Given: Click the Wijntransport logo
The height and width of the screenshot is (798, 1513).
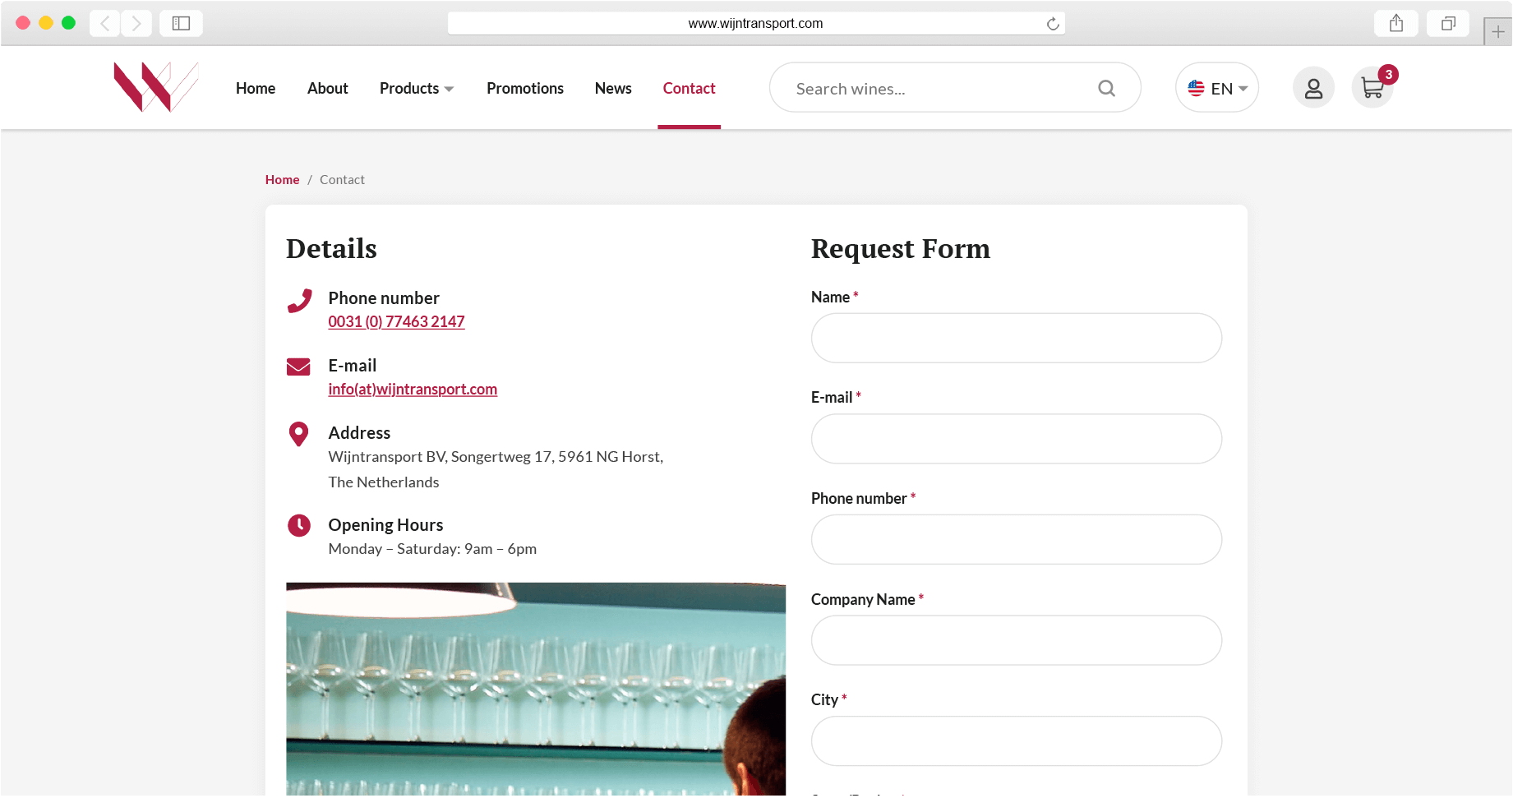Looking at the screenshot, I should point(155,87).
